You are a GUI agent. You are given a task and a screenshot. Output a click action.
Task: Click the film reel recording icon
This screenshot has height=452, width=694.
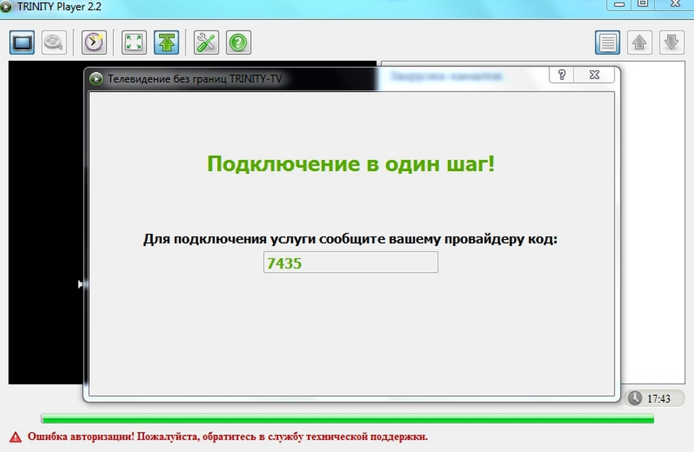[x=54, y=43]
